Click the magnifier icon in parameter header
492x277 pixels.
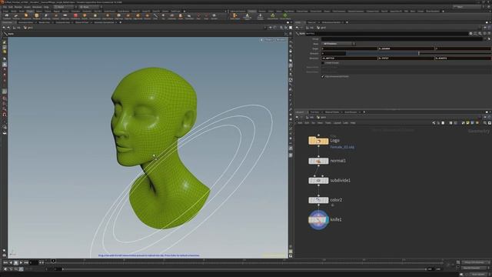pos(480,33)
